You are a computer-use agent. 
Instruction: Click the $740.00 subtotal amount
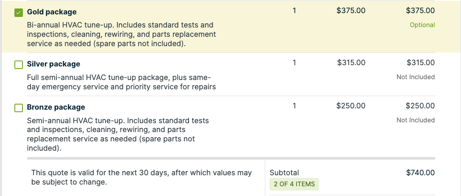pyautogui.click(x=420, y=173)
